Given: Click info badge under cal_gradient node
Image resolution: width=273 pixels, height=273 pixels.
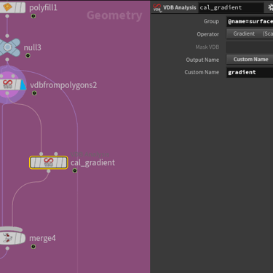Looking at the screenshot, I should coord(75,170).
